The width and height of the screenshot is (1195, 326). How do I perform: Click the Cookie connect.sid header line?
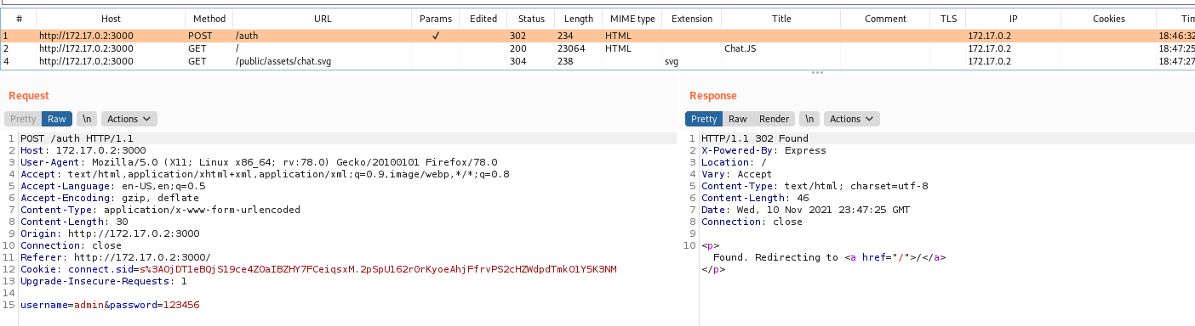318,269
